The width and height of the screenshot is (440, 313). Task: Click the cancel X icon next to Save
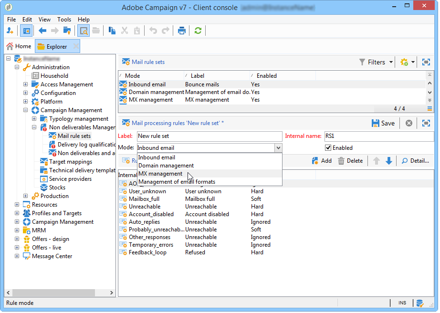(x=409, y=123)
